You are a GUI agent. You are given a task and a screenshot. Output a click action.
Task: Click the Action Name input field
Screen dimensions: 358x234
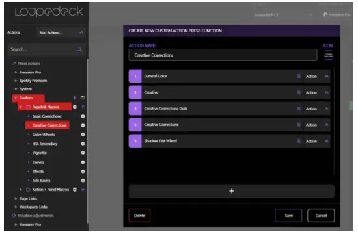pyautogui.click(x=223, y=55)
